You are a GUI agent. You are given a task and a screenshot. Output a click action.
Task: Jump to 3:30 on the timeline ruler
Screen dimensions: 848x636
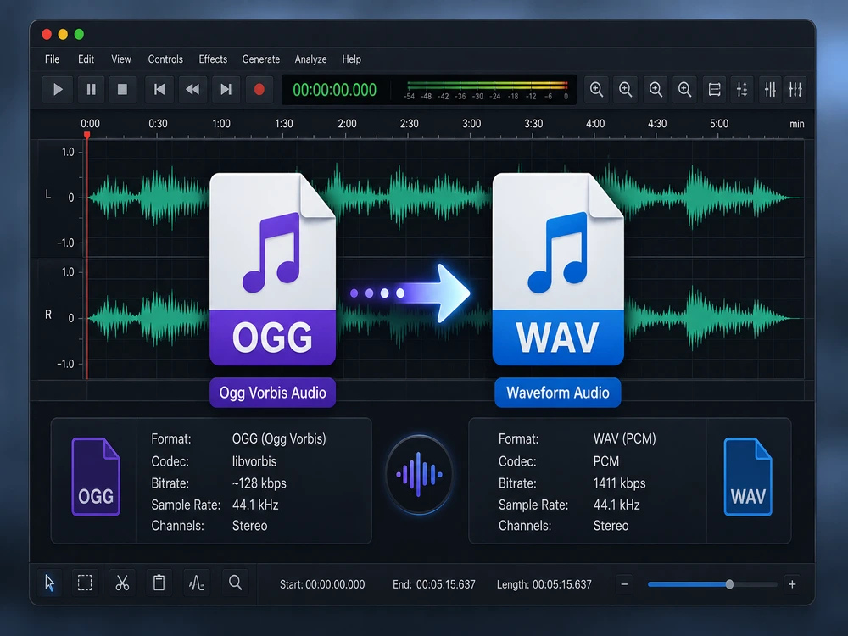coord(533,123)
